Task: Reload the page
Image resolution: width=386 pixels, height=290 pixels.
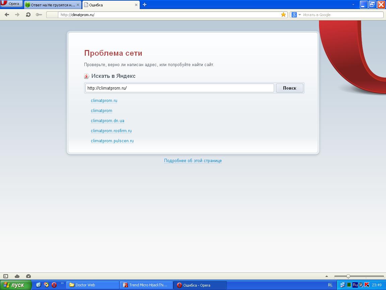Action: 28,15
